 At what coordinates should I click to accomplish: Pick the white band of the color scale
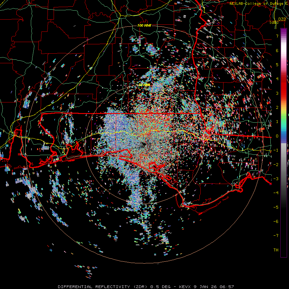coord(284,48)
